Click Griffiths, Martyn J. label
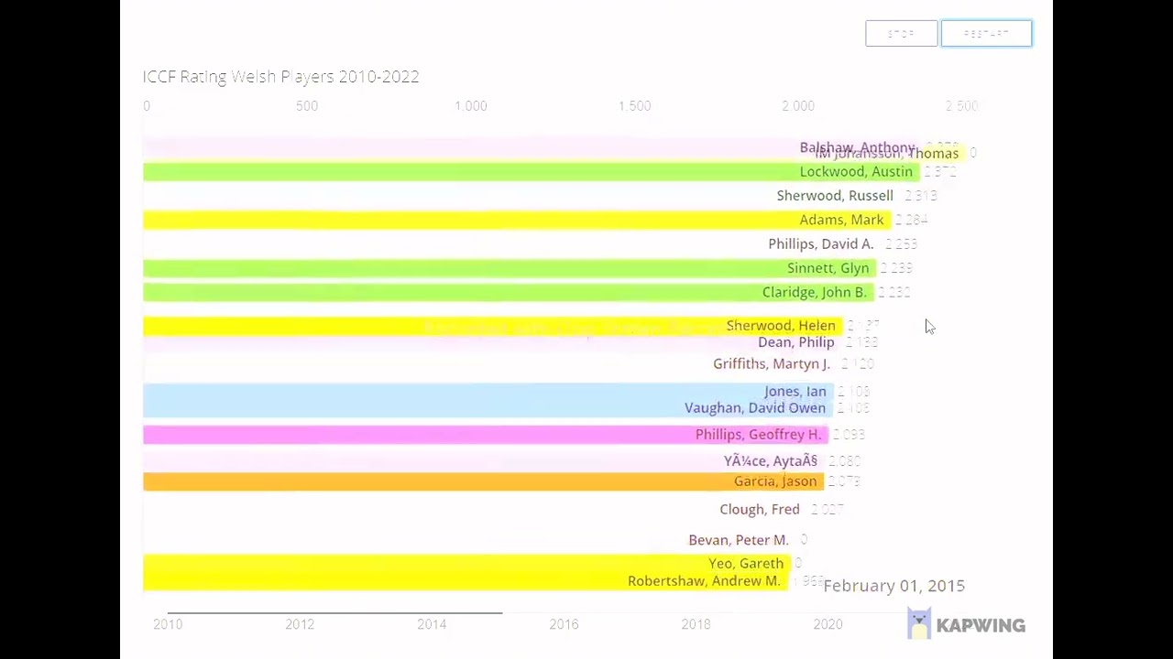 point(772,364)
